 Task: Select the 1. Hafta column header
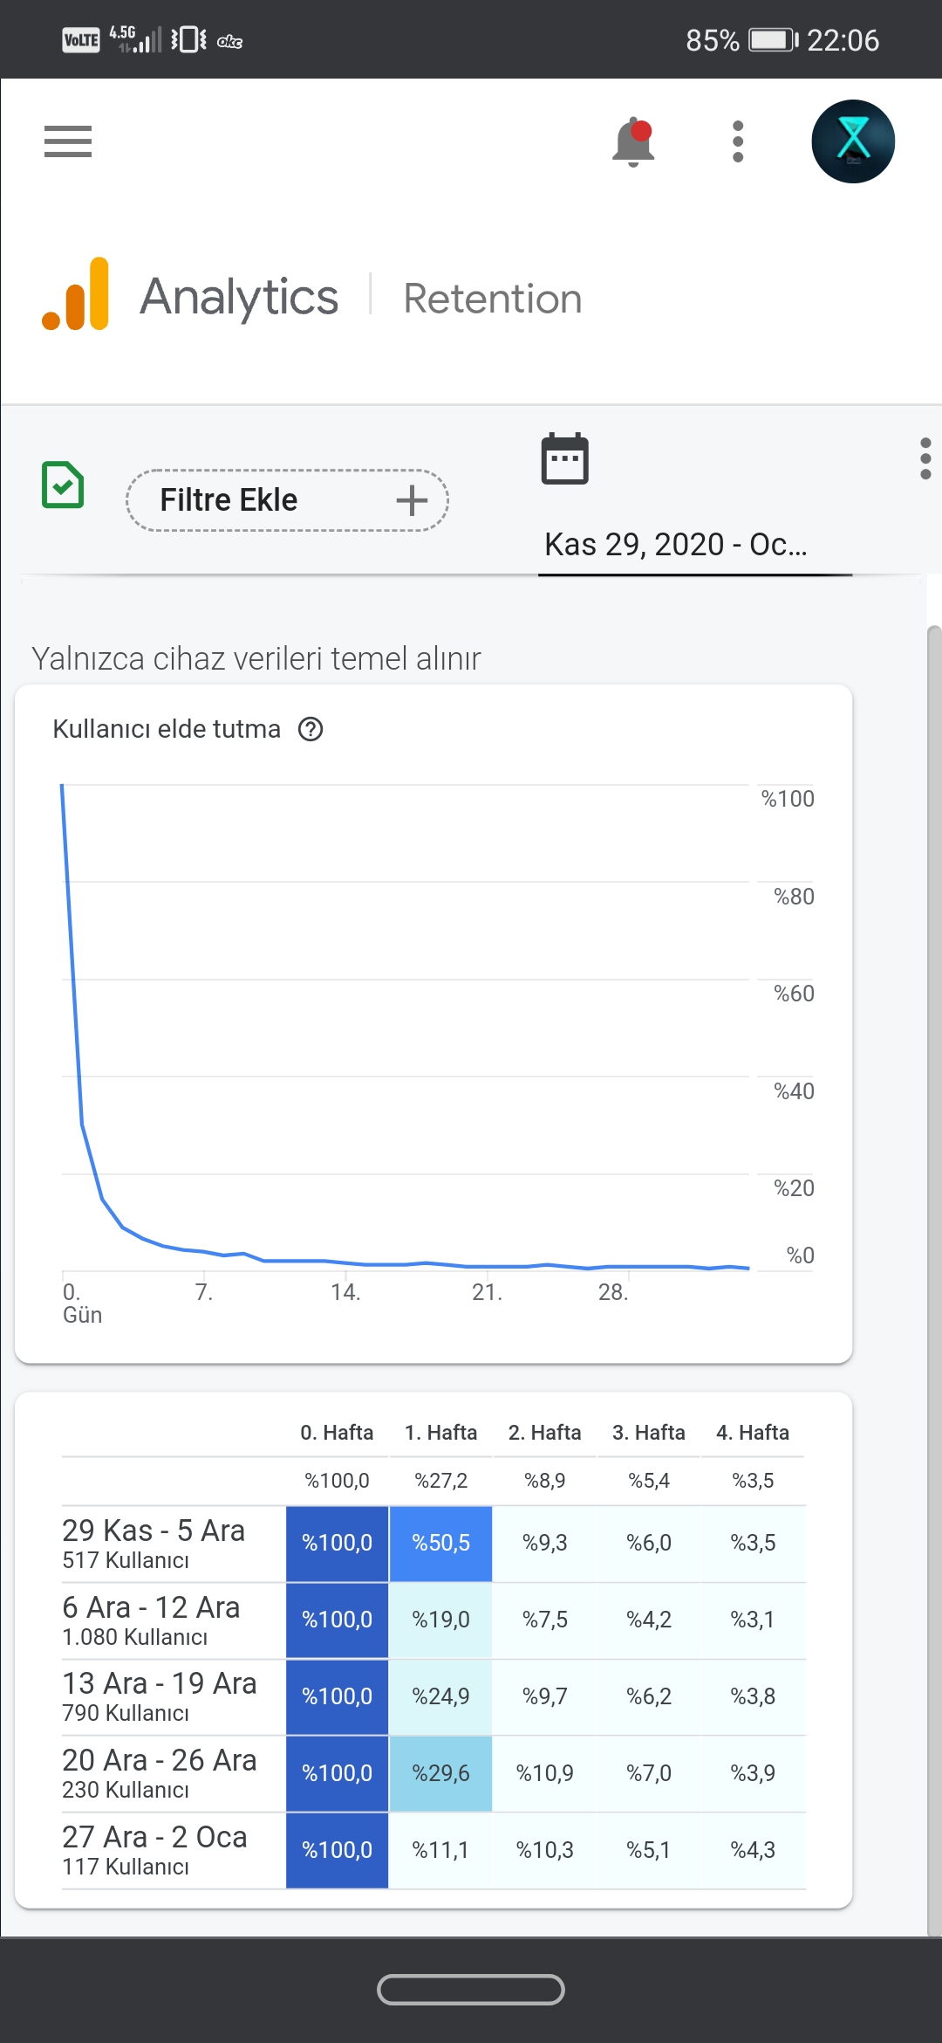point(440,1433)
